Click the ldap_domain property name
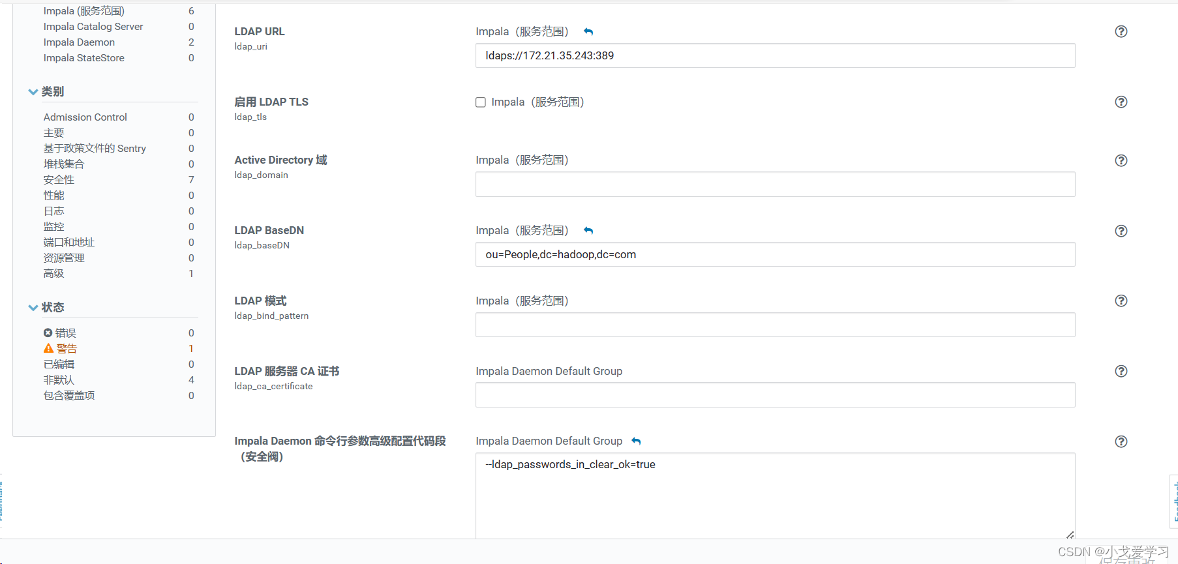This screenshot has width=1178, height=564. tap(261, 175)
